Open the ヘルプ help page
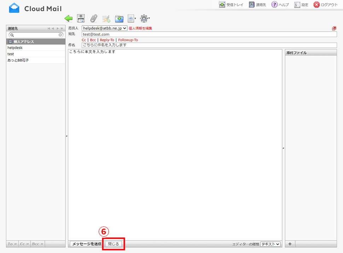 coord(280,5)
